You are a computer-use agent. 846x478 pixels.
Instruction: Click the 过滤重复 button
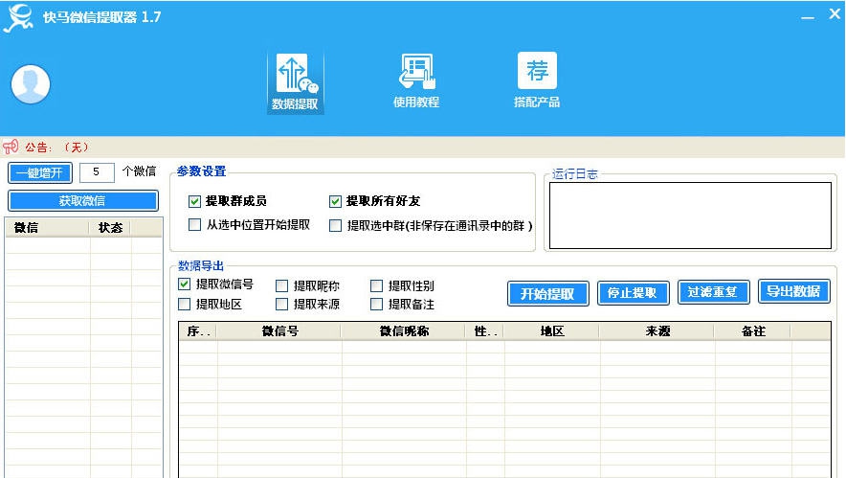[x=713, y=292]
